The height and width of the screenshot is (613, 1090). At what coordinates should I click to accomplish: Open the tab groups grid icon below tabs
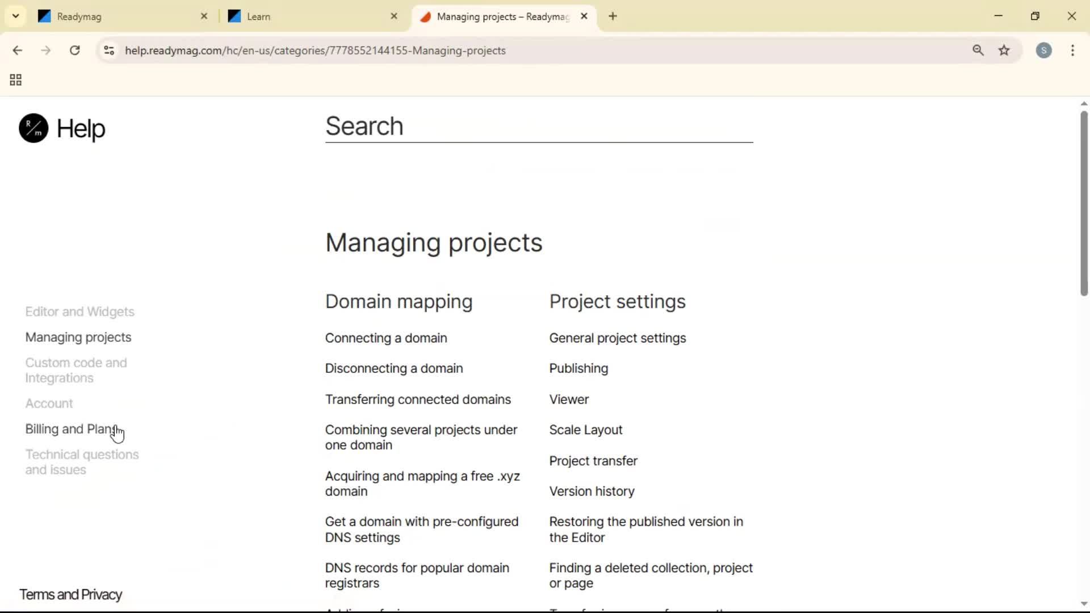tap(15, 79)
